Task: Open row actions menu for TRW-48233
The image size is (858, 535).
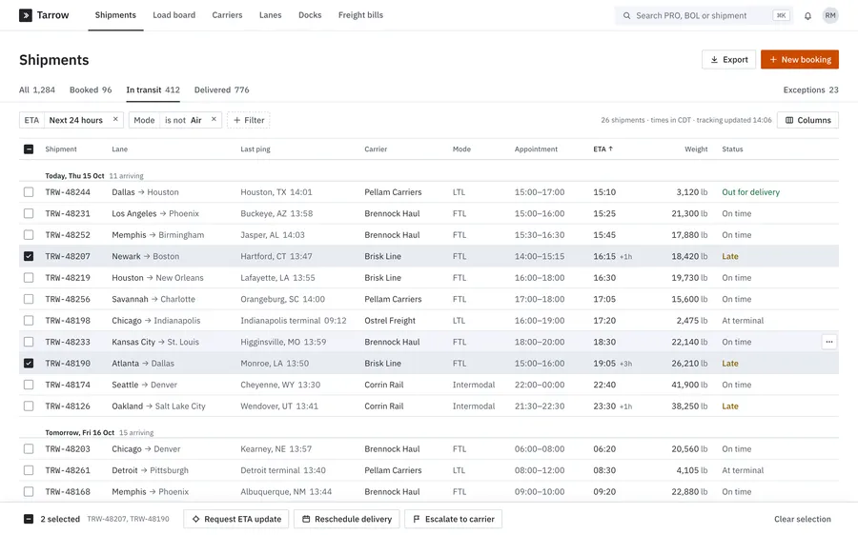Action: tap(829, 342)
